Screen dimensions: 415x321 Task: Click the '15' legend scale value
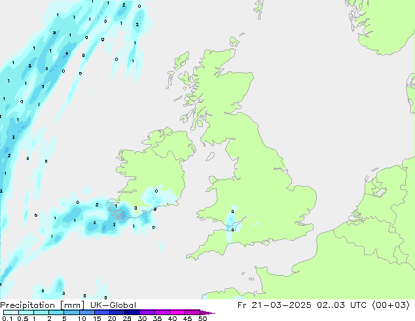pos(97,318)
